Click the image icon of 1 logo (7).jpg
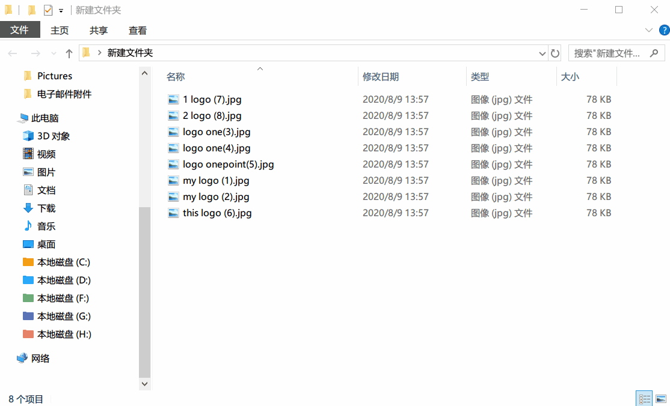Viewport: 670px width, 406px height. click(x=173, y=100)
